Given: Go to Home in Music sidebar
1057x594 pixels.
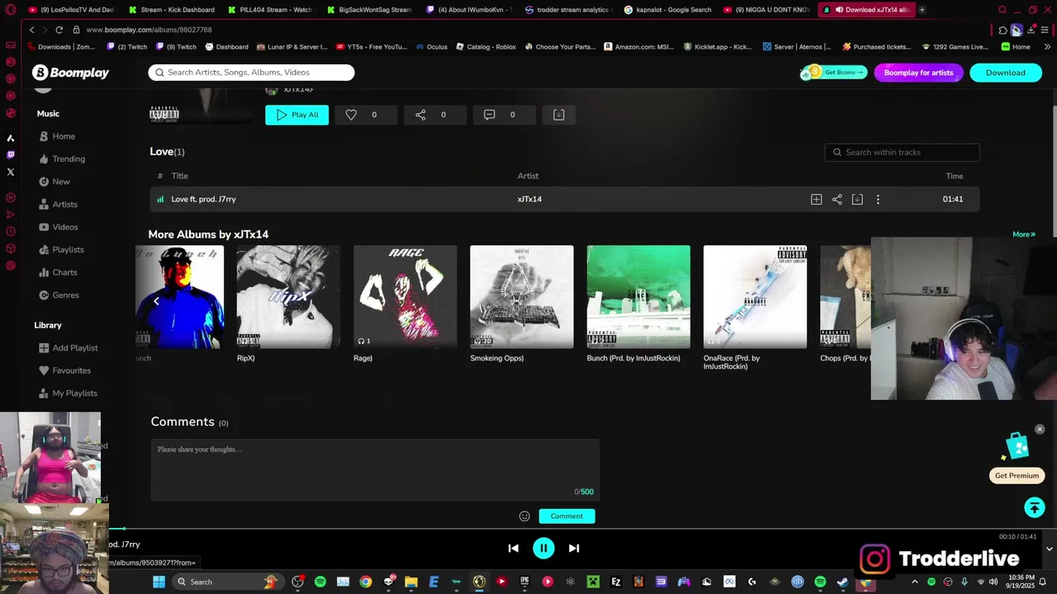Looking at the screenshot, I should (57, 136).
